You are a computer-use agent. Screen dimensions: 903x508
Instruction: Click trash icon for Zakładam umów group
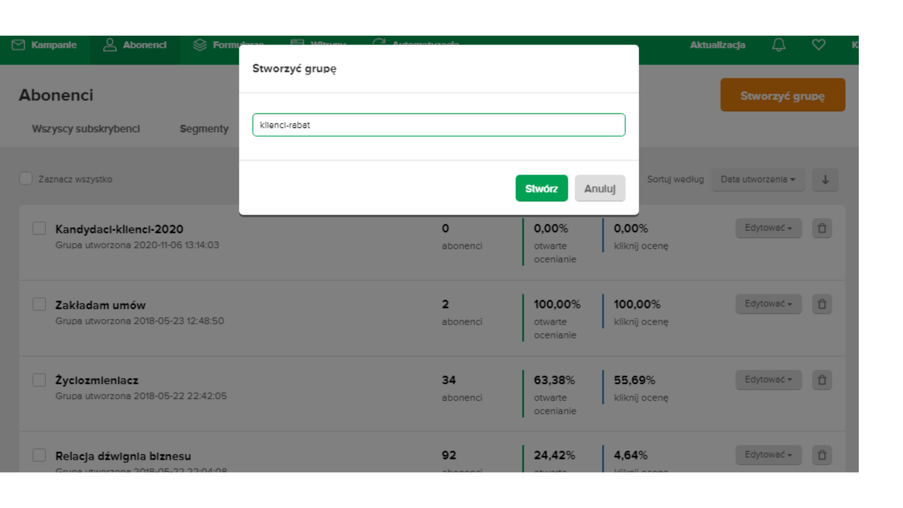pyautogui.click(x=822, y=304)
